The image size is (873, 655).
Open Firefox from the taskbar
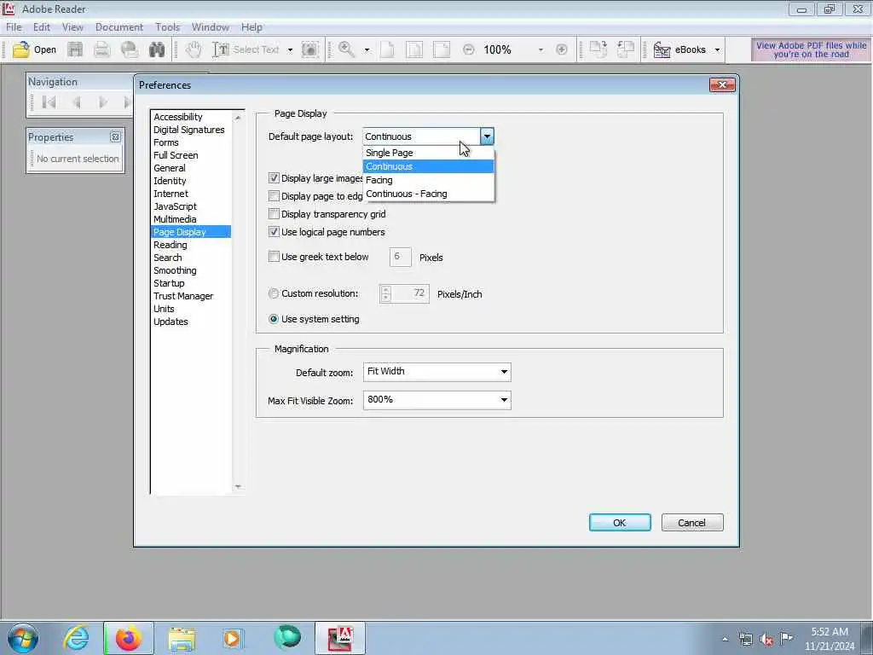coord(128,638)
